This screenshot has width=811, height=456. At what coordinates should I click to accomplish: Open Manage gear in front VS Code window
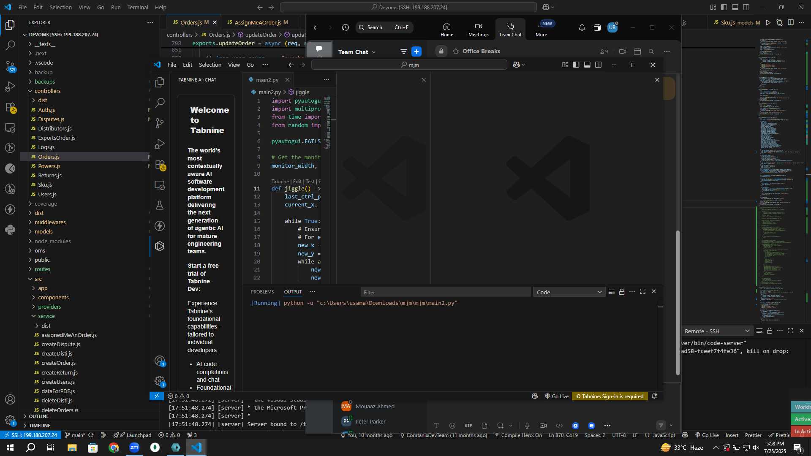point(160,381)
